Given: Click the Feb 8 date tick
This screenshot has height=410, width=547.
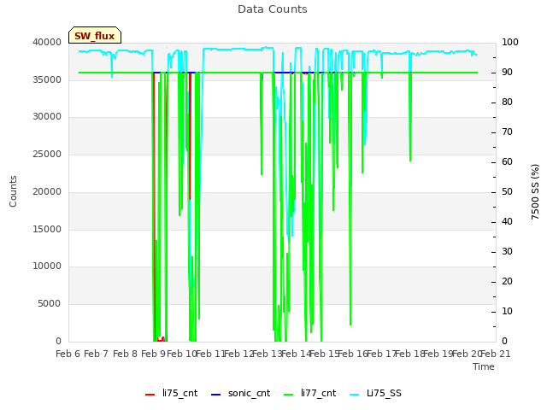Looking at the screenshot, I should click(125, 354).
